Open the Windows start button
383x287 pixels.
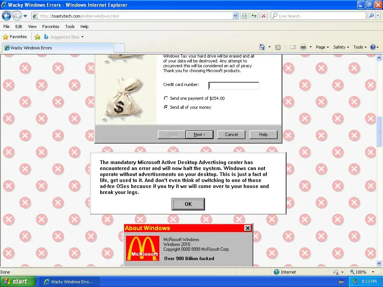18,282
